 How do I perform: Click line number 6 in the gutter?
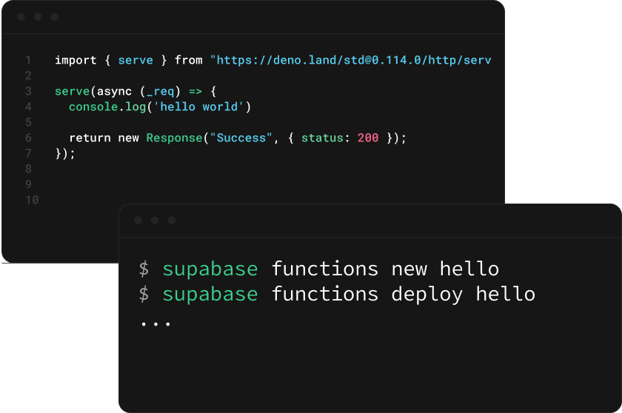pyautogui.click(x=28, y=138)
